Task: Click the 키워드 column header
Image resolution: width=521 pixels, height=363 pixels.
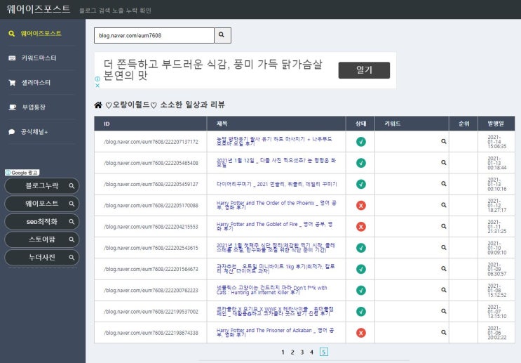Action: [x=393, y=124]
